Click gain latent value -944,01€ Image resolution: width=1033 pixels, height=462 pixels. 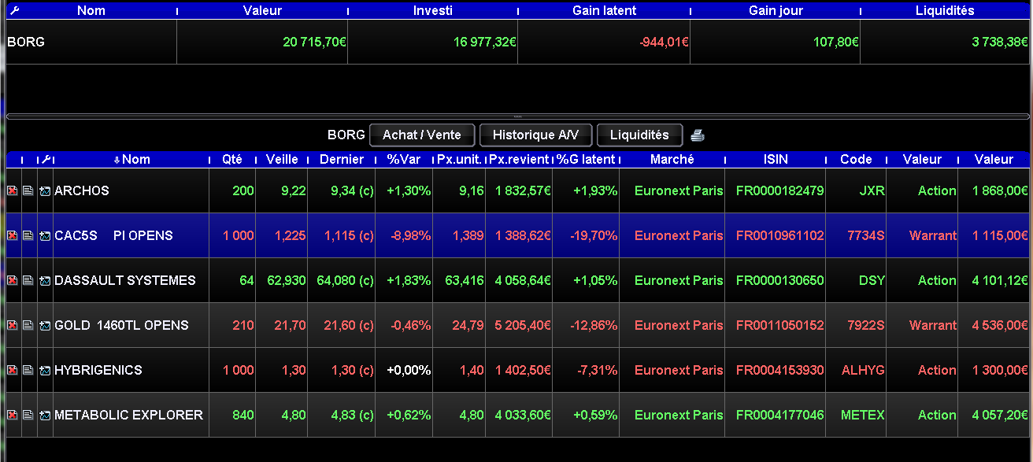pyautogui.click(x=664, y=43)
